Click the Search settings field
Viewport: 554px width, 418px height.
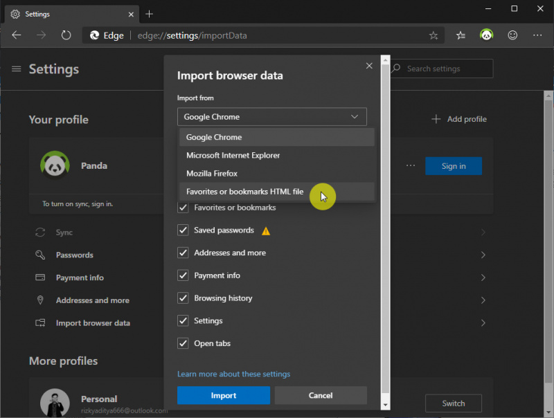pos(442,69)
